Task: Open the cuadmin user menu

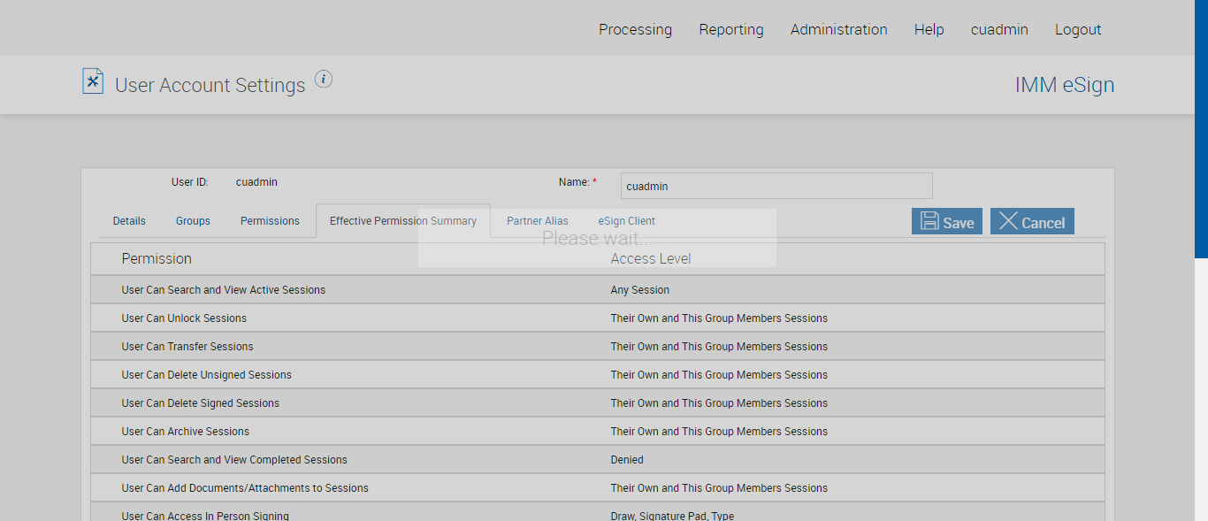Action: (999, 29)
